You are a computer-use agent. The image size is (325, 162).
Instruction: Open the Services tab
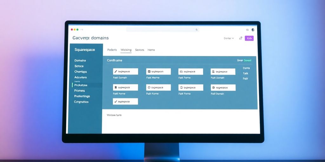tap(140, 50)
